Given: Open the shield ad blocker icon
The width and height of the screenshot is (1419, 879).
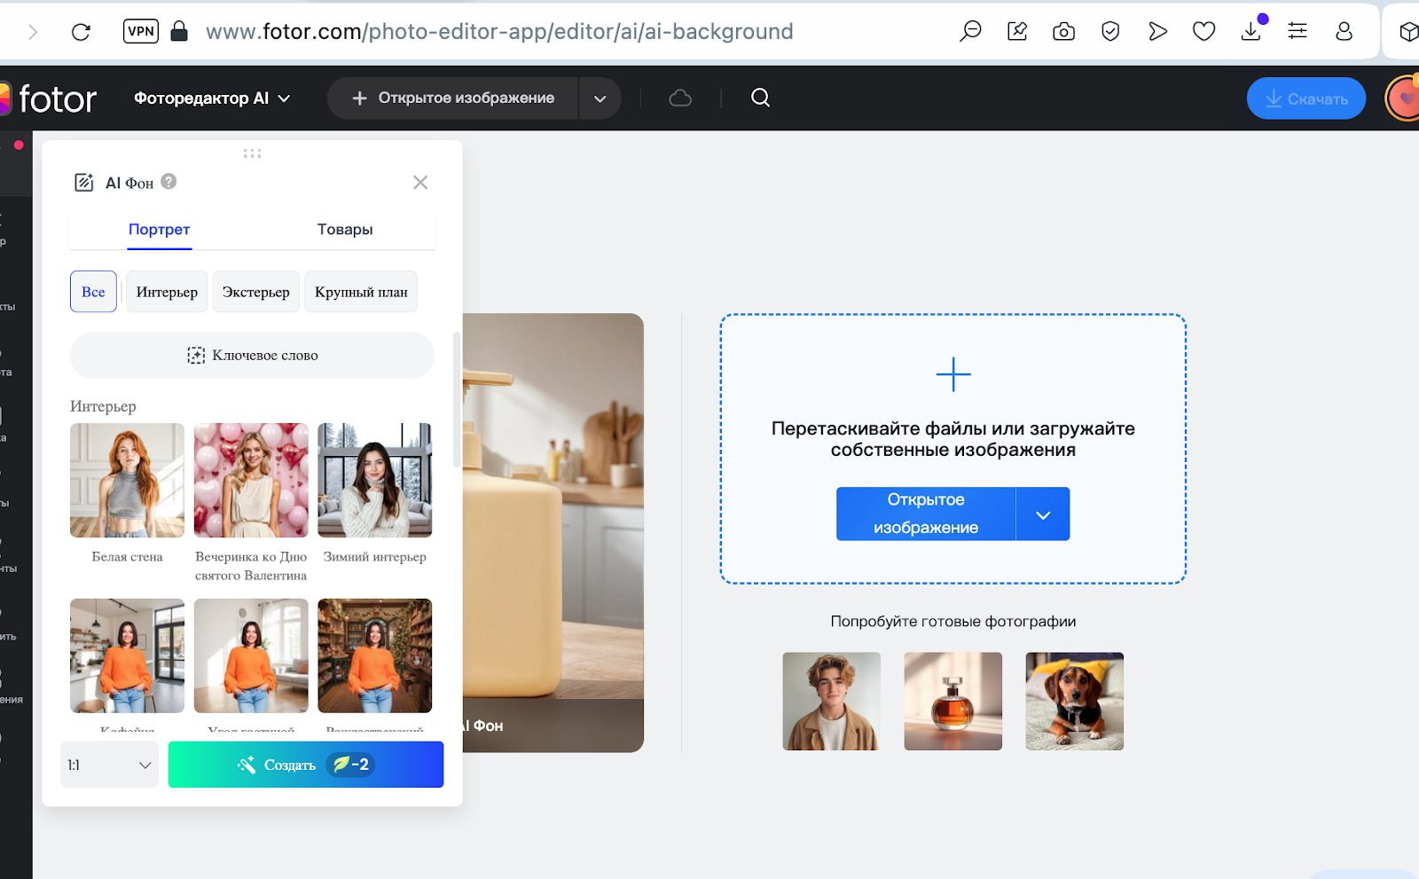Looking at the screenshot, I should pyautogui.click(x=1110, y=32).
